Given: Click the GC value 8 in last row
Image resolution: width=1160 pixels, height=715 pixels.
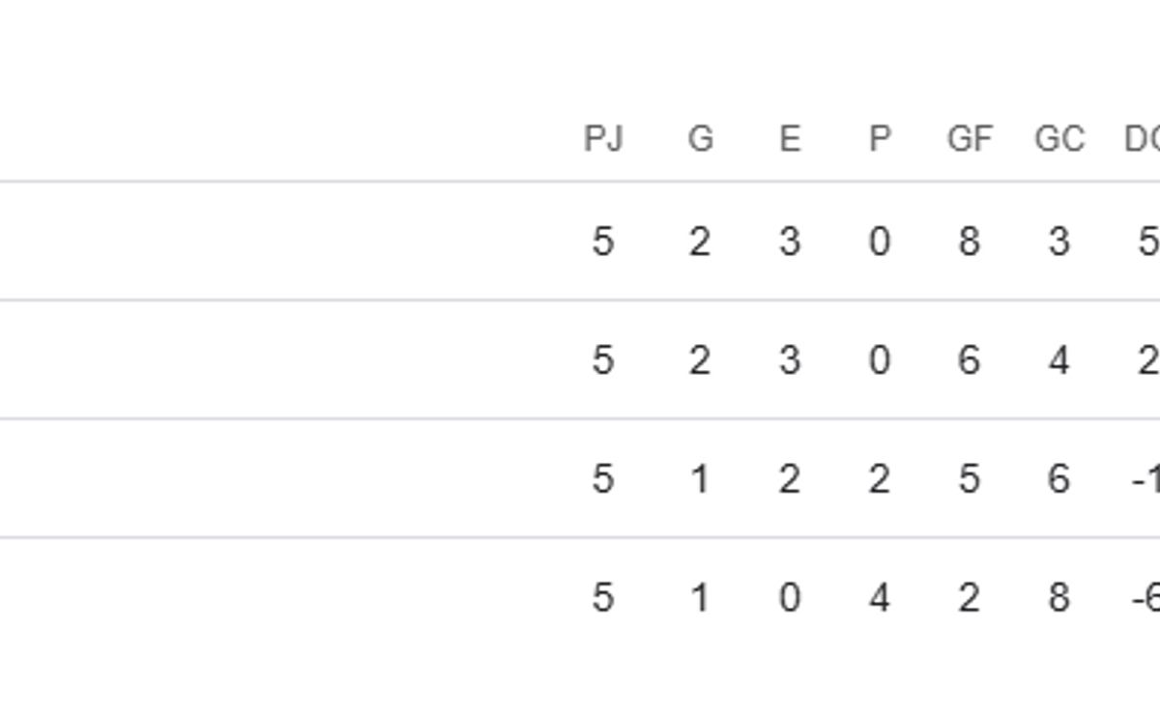Looking at the screenshot, I should pos(1059,598).
